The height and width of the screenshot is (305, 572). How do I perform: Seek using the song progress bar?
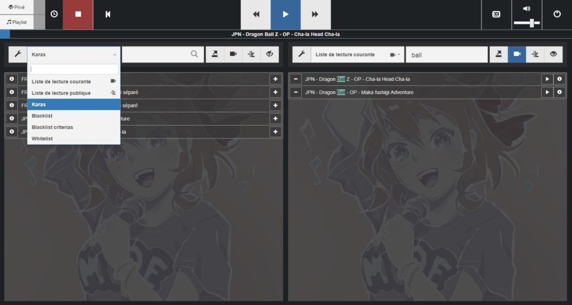pyautogui.click(x=286, y=34)
